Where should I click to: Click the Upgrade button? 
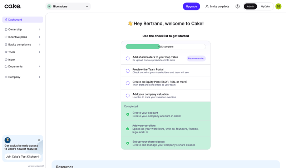(191, 6)
